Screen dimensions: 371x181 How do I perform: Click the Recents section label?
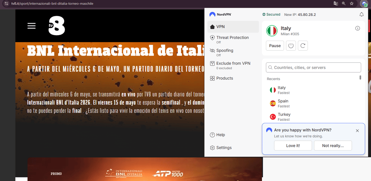(x=273, y=79)
